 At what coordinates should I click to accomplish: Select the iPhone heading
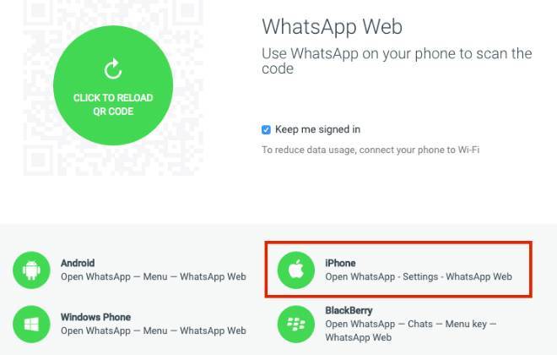(340, 263)
